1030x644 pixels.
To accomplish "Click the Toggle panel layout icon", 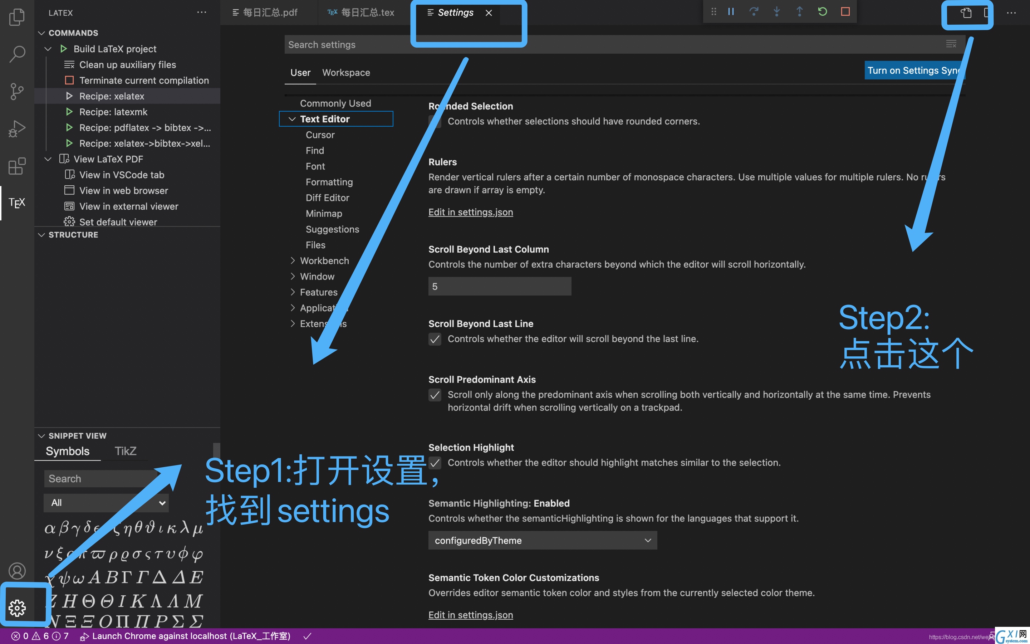I will 986,12.
